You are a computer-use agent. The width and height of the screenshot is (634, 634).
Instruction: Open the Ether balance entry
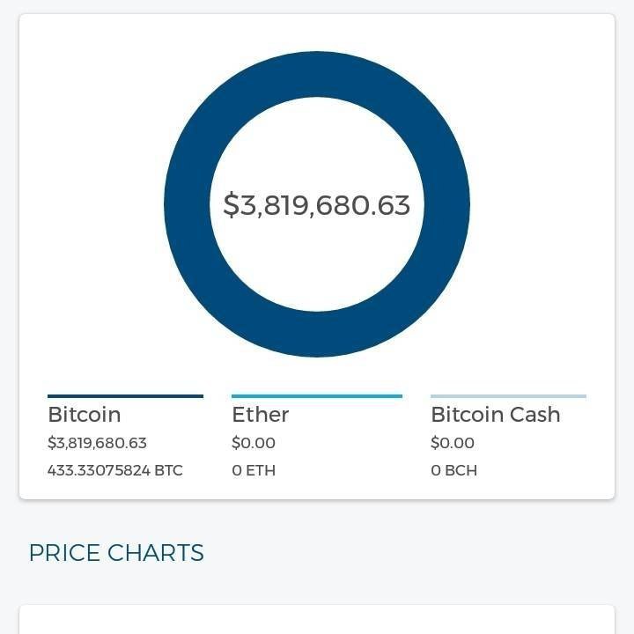coord(317,436)
